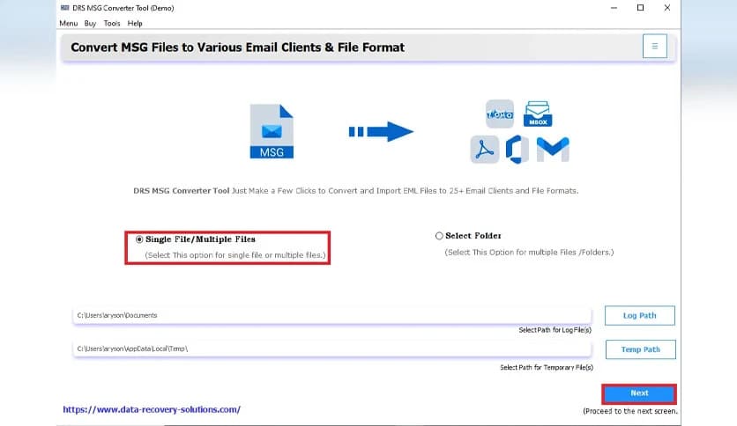This screenshot has width=737, height=426.
Task: Open the Buy menu
Action: (x=90, y=23)
